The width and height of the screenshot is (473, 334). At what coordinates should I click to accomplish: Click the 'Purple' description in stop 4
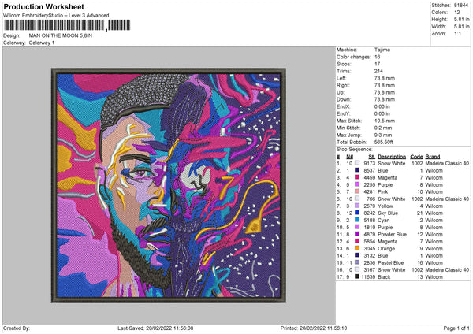coord(385,185)
